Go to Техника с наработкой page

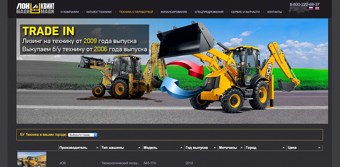pos(136,12)
